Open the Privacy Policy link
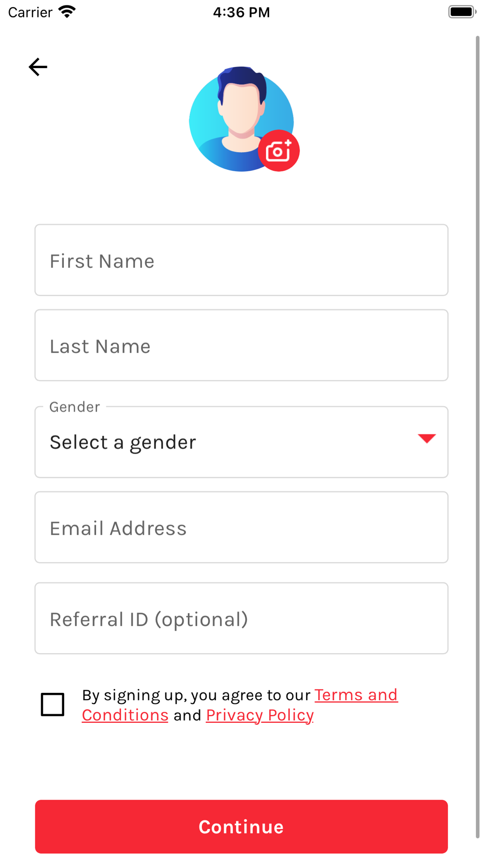This screenshot has height=859, width=483. coord(260,715)
